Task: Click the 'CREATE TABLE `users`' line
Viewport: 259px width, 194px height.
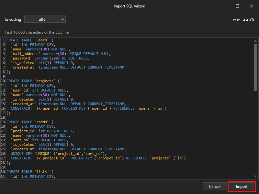Action: (30, 40)
